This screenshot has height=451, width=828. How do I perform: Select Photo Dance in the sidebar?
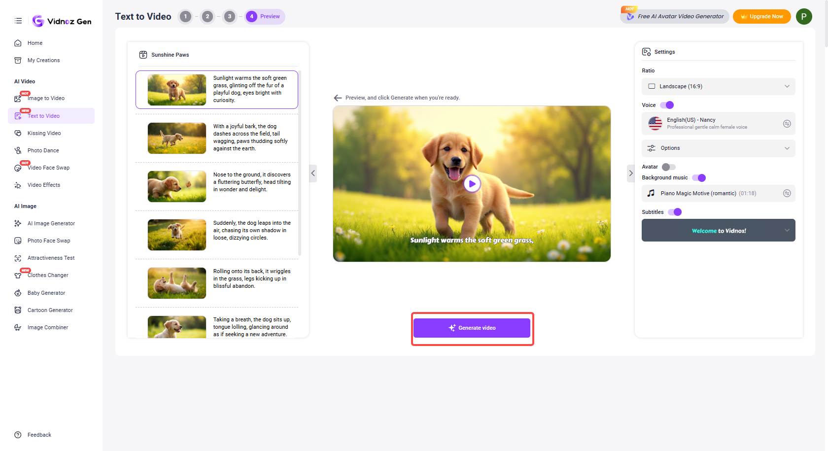tap(43, 150)
